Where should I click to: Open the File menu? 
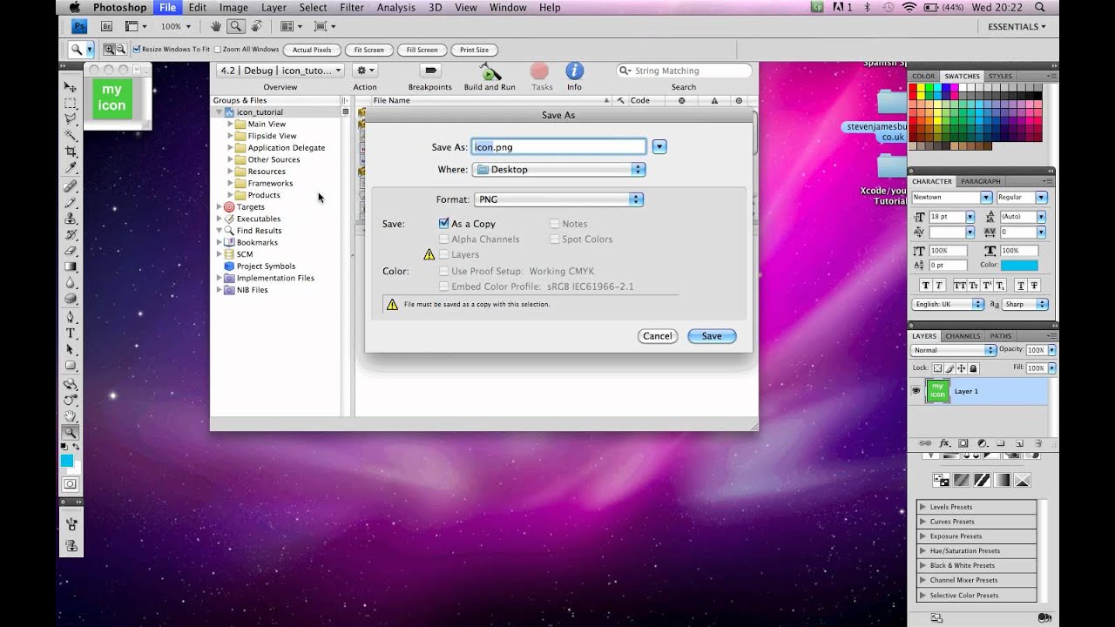tap(167, 8)
